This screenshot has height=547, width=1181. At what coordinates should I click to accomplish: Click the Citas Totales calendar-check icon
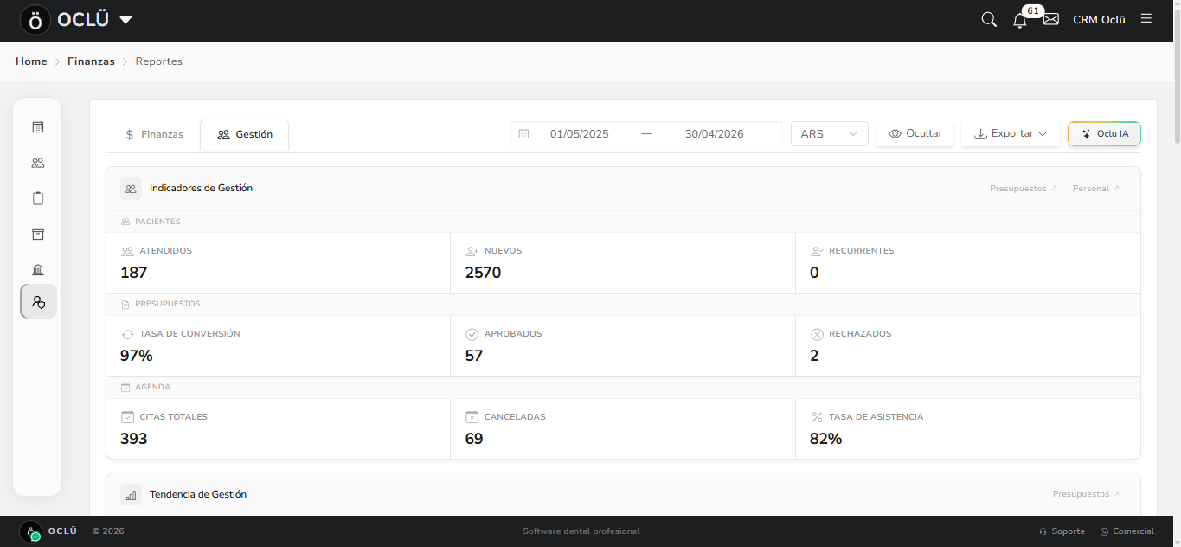(x=127, y=417)
